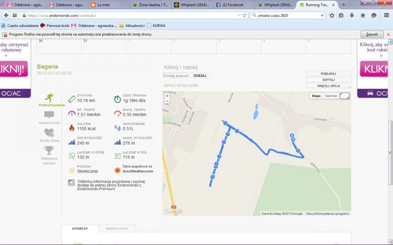Open the Aktualności feed bookmark
This screenshot has height=245, width=393.
[x=132, y=25]
